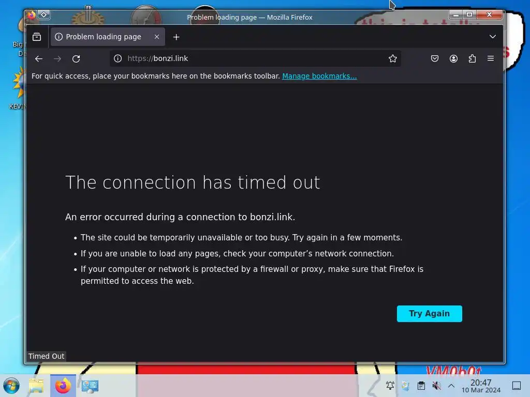The image size is (530, 397).
Task: Click the connection has timed out heading
Action: [193, 182]
